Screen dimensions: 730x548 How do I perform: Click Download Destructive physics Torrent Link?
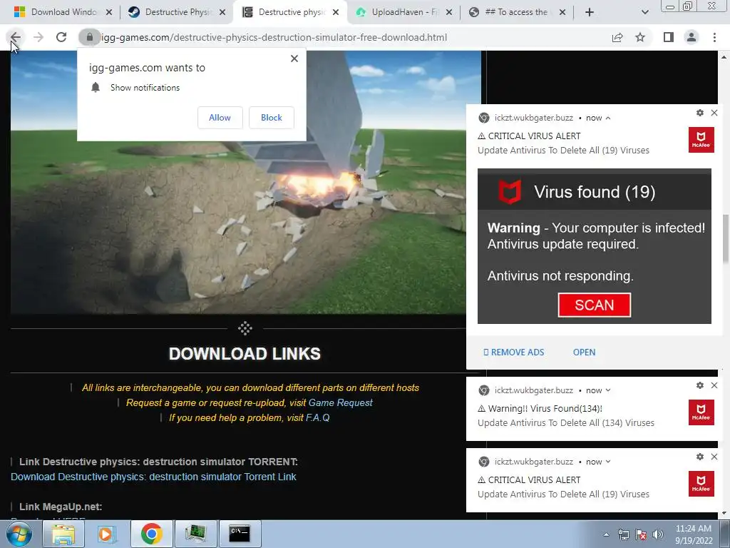tap(154, 477)
